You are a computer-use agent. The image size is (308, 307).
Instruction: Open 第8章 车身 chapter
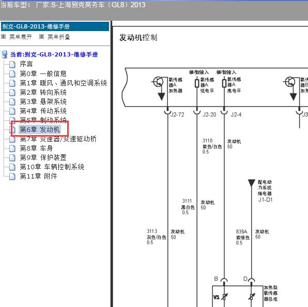click(x=36, y=148)
